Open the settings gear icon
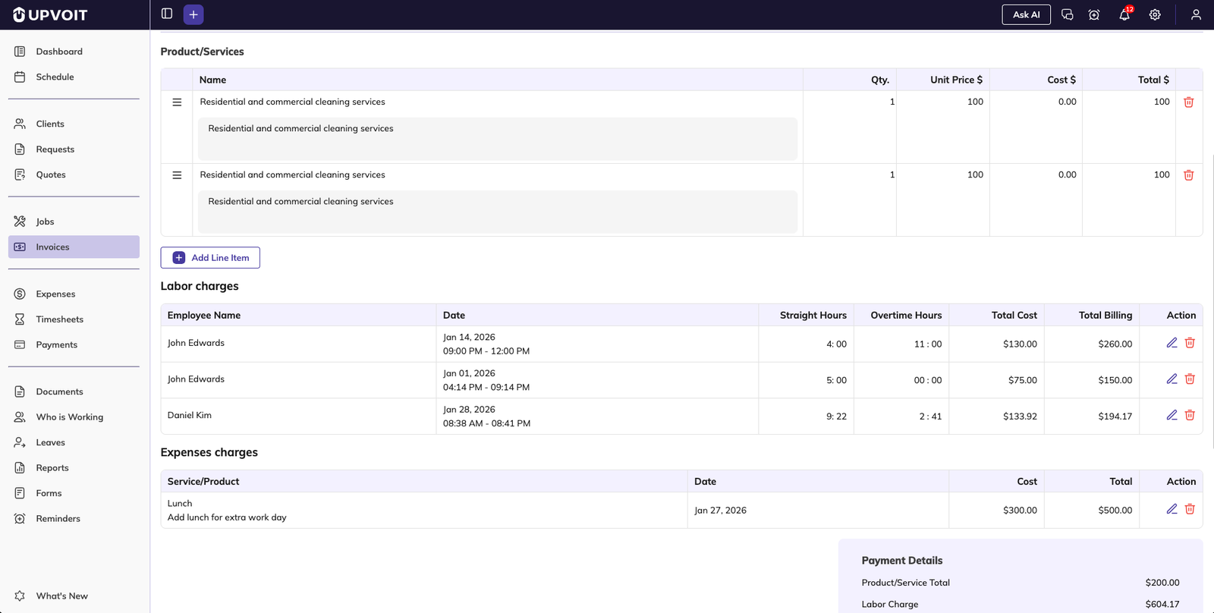The width and height of the screenshot is (1214, 613). 1155,14
